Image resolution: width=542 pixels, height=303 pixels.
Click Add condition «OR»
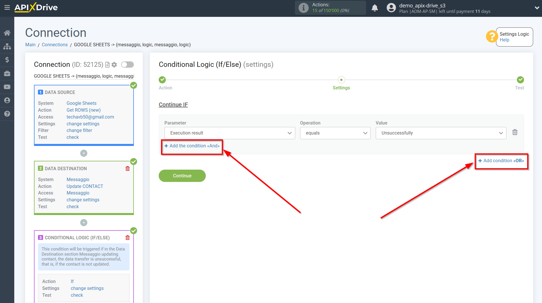pyautogui.click(x=501, y=161)
